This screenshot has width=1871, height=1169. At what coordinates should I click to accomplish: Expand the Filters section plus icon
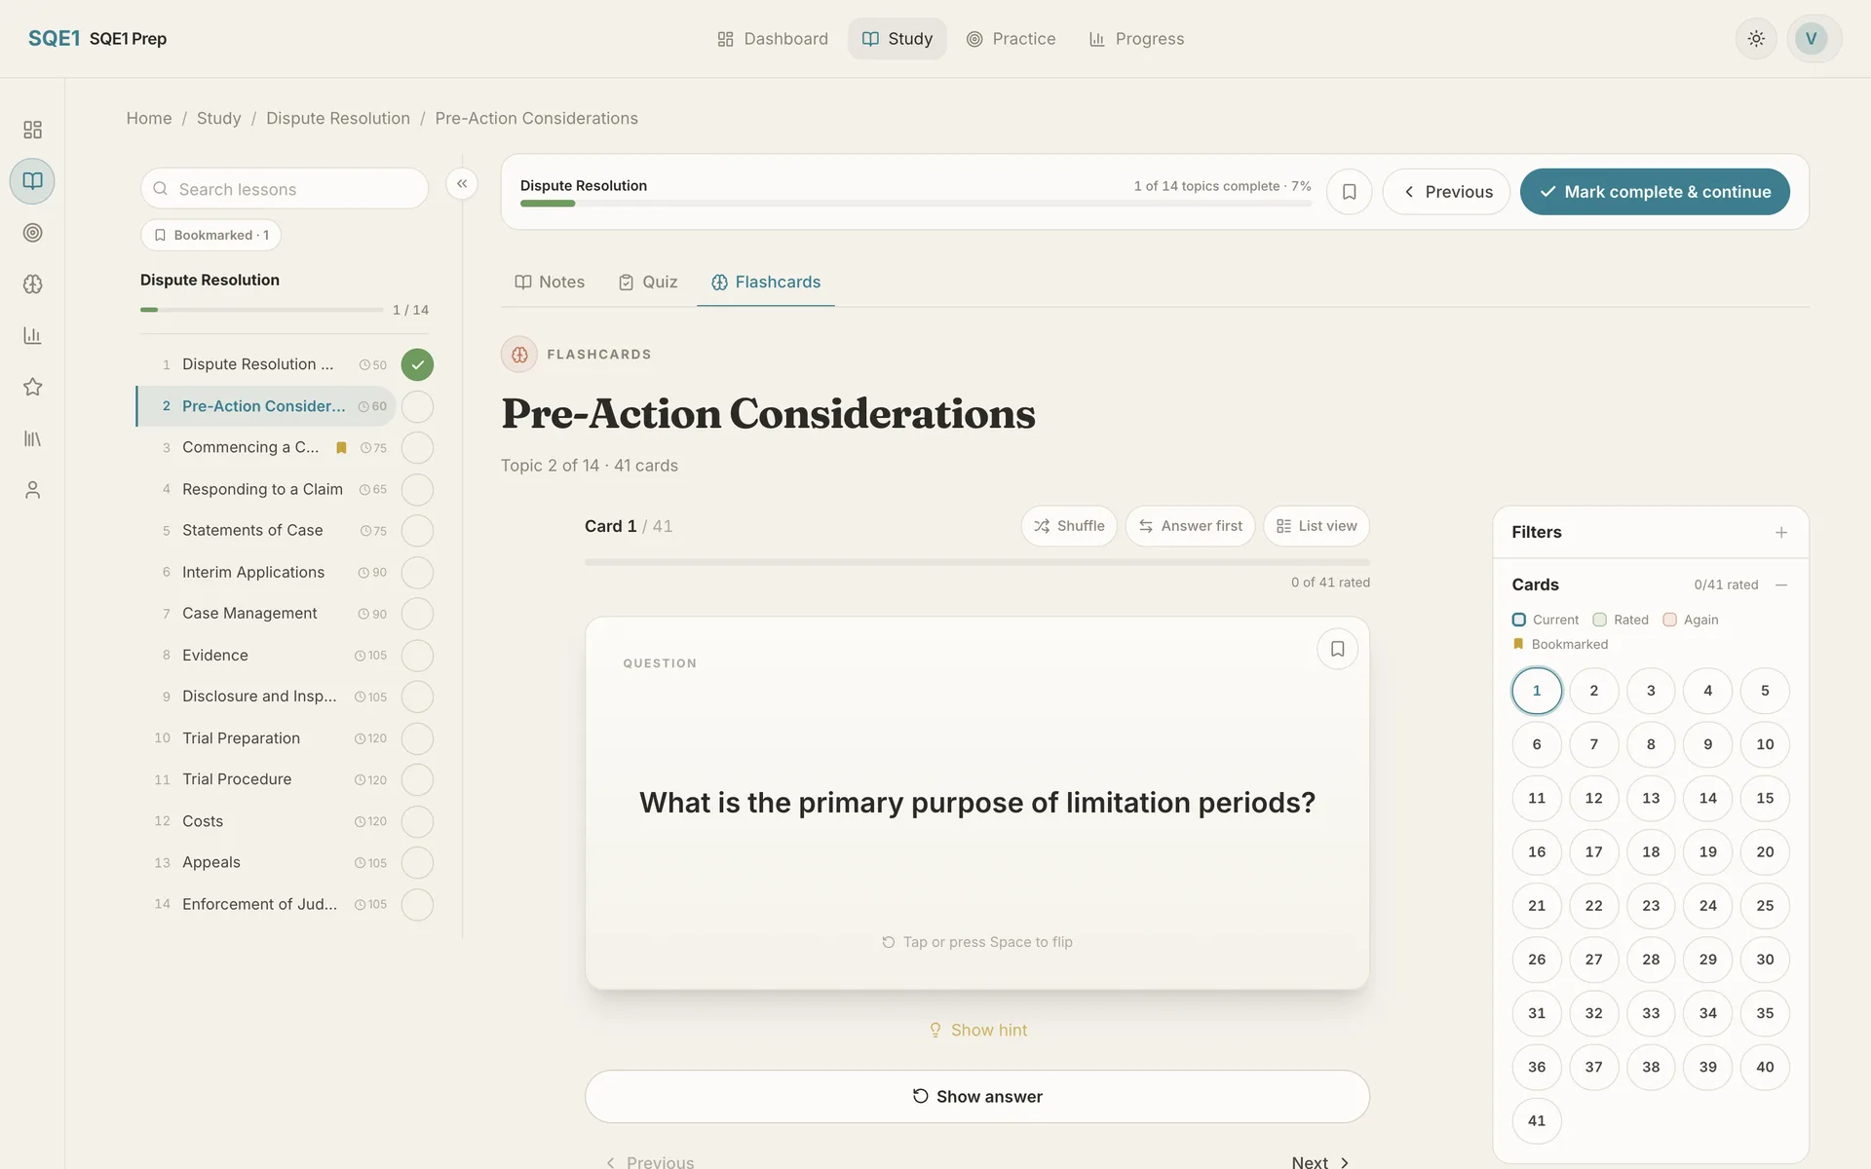(1781, 533)
